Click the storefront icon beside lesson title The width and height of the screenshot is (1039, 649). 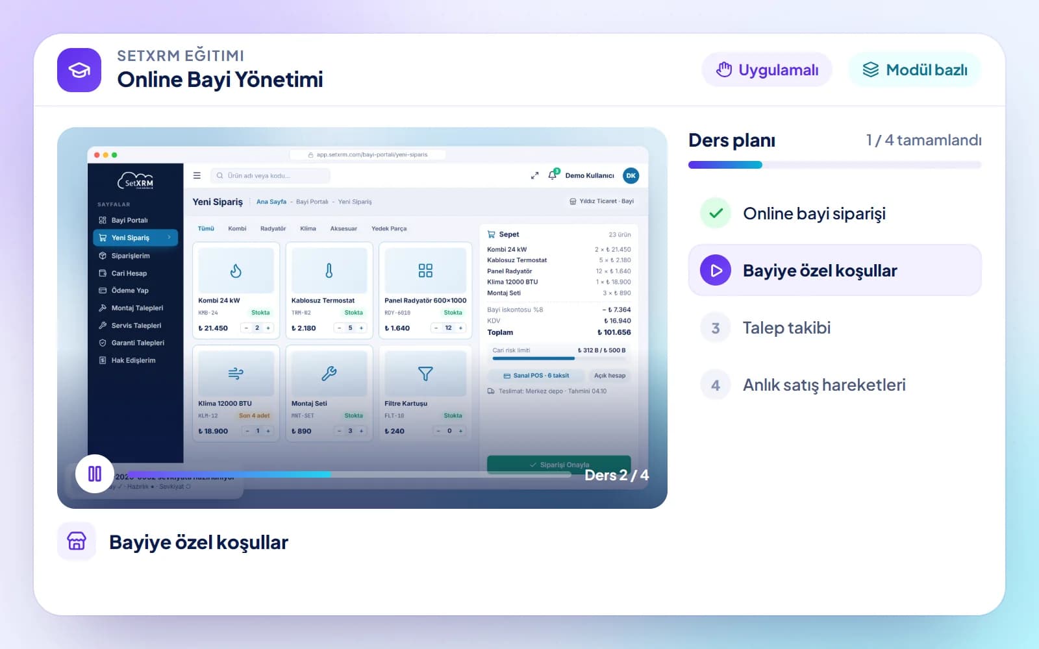(x=77, y=541)
